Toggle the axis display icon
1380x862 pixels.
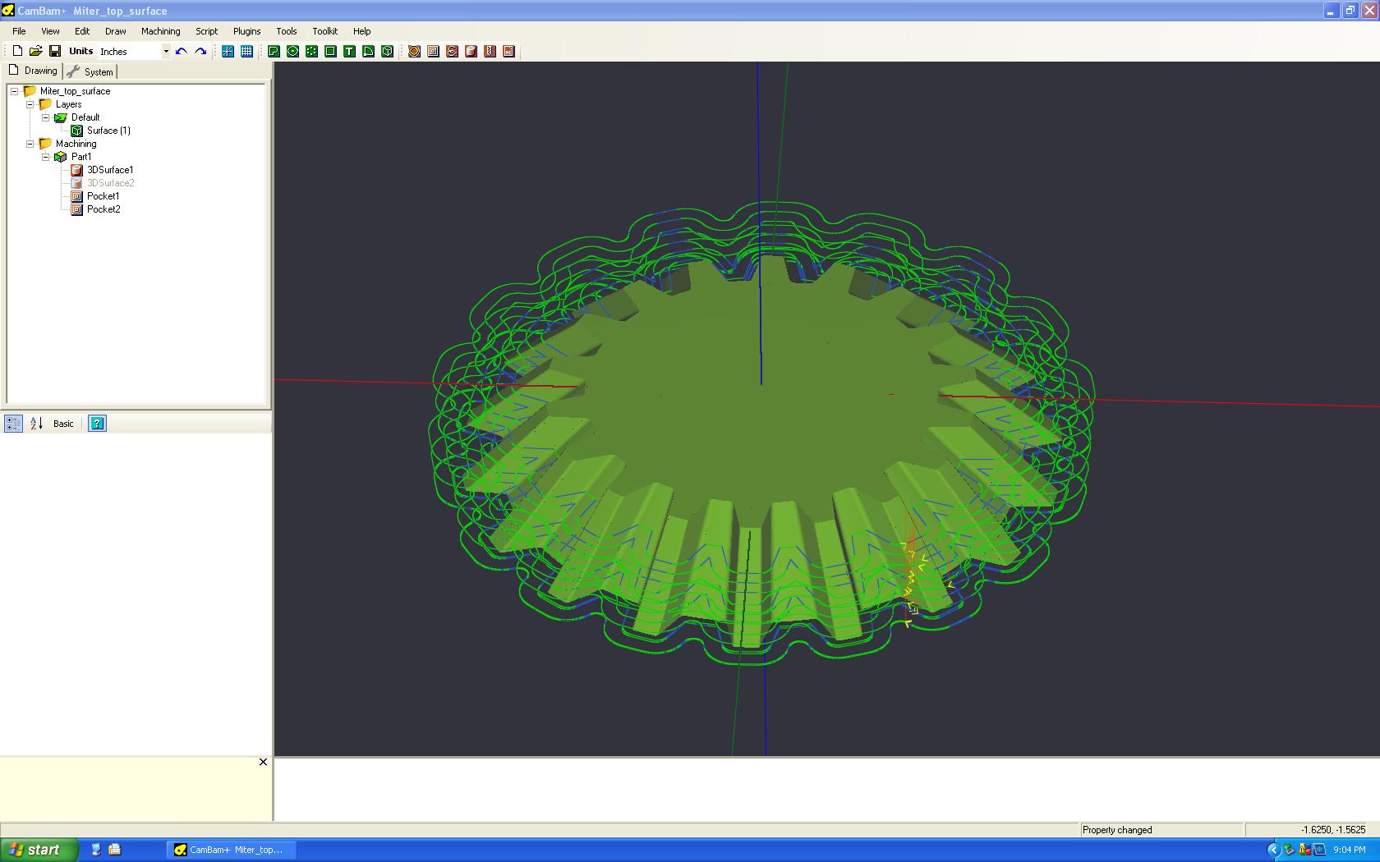[x=228, y=51]
